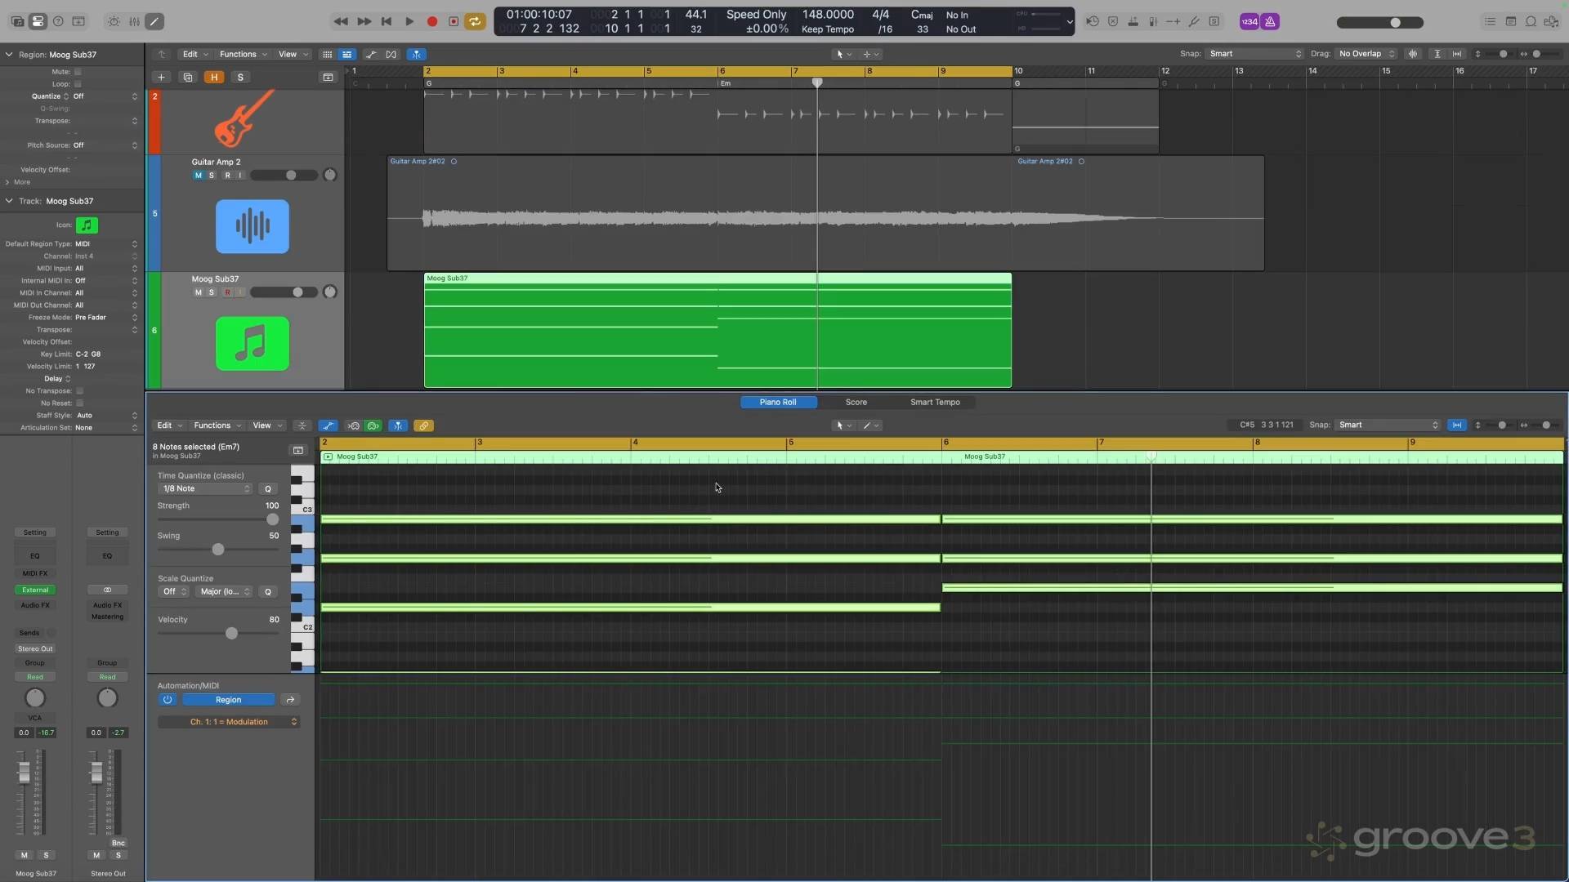Click the Scissors tool in the tracks toolbar

tap(372, 54)
